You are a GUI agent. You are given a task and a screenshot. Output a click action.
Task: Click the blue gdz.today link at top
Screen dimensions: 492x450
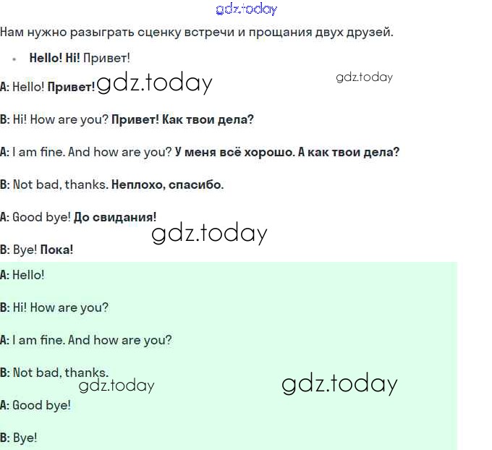pos(246,9)
